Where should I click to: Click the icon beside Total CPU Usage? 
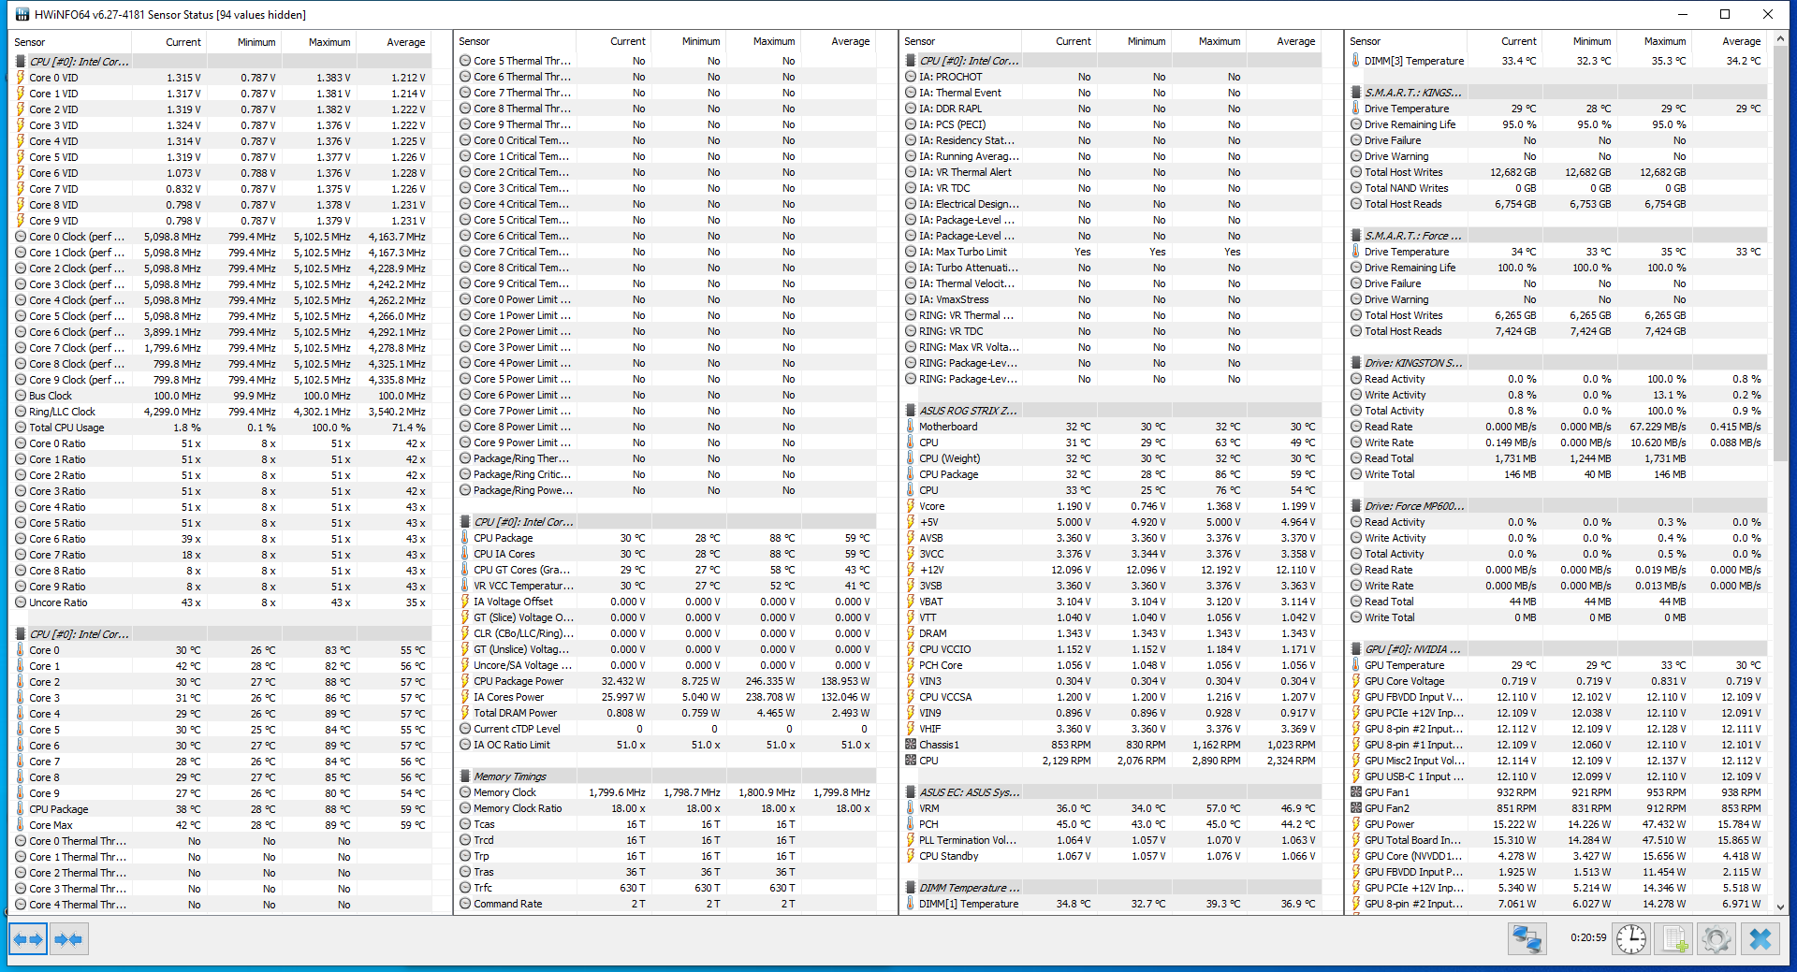coord(21,428)
